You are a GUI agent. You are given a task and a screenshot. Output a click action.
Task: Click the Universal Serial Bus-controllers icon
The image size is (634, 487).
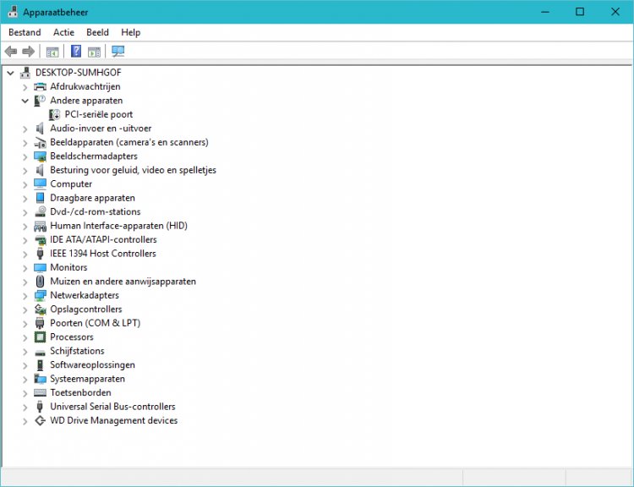pos(40,407)
